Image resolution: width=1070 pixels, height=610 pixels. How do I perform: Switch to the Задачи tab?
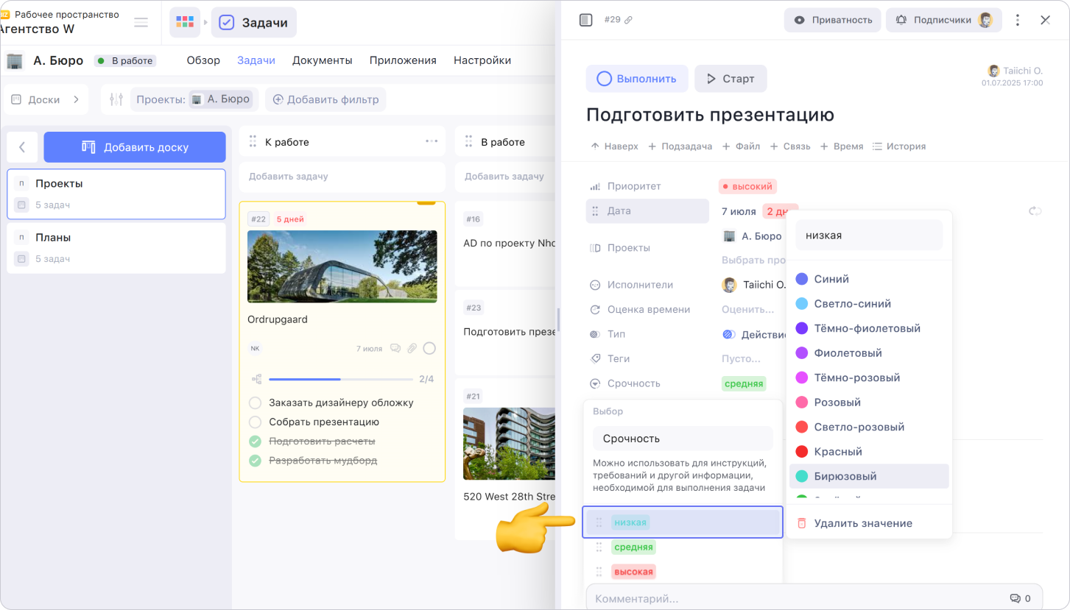pyautogui.click(x=256, y=60)
